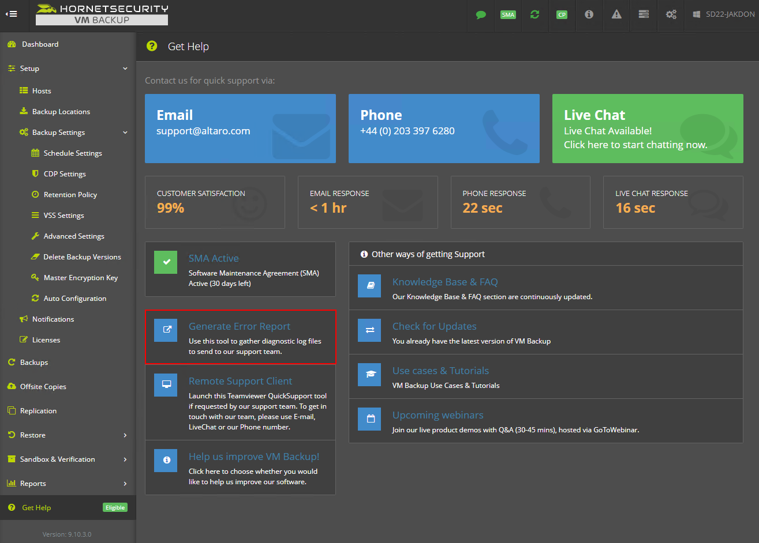The width and height of the screenshot is (759, 543).
Task: Click the Remote Support Client monitor icon
Action: point(166,384)
